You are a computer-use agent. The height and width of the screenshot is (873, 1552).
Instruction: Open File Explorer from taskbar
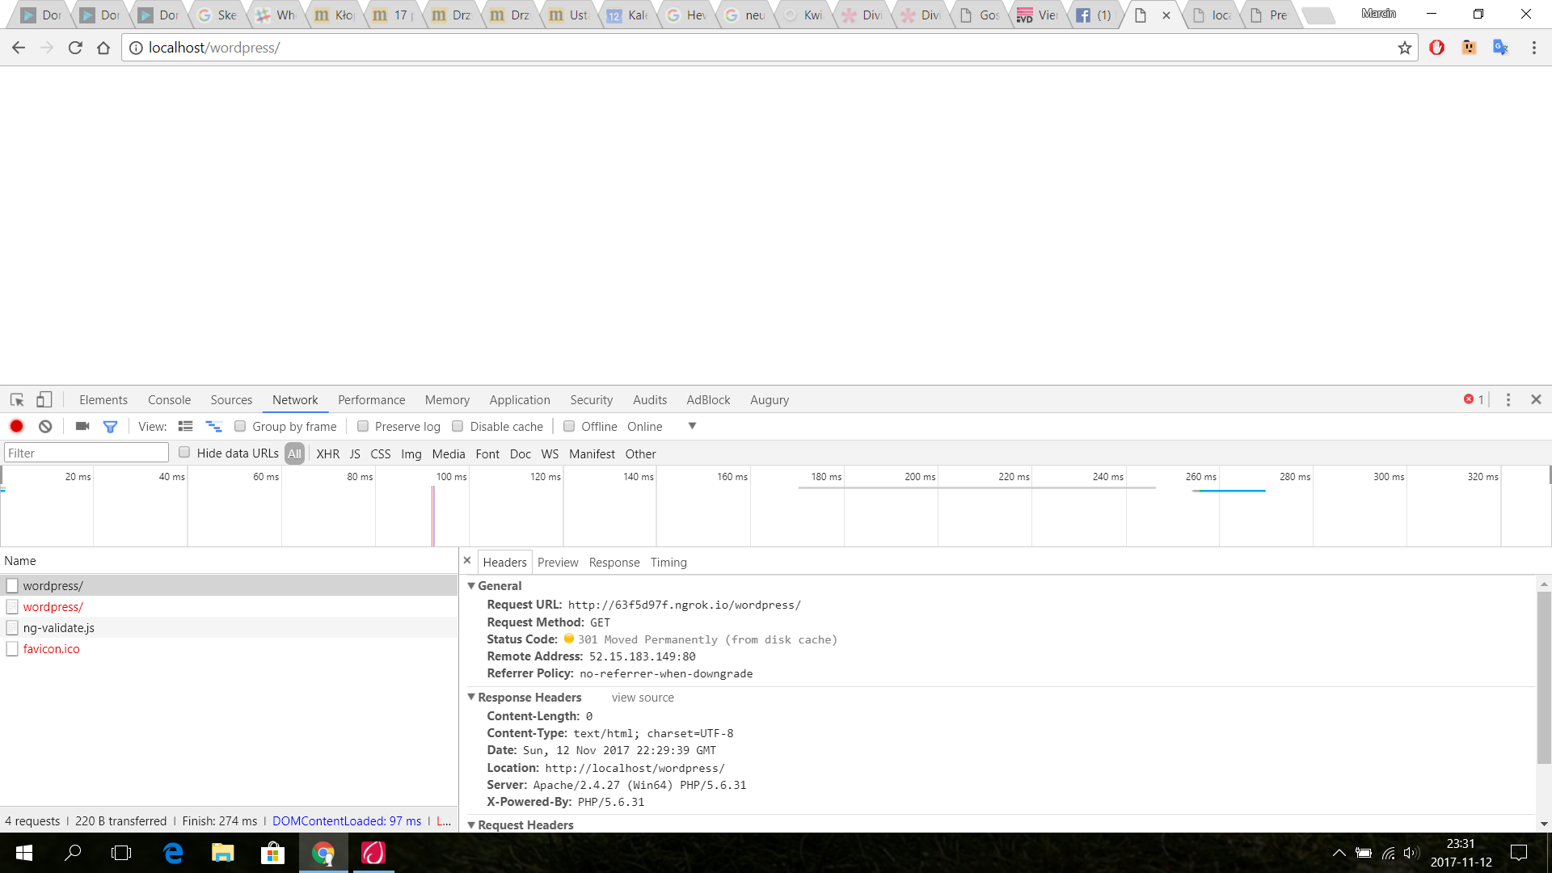click(x=223, y=853)
